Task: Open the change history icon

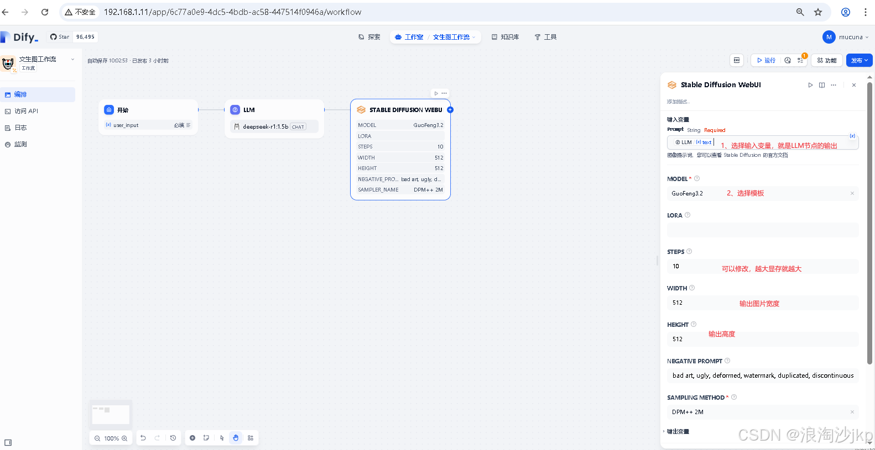Action: point(173,438)
